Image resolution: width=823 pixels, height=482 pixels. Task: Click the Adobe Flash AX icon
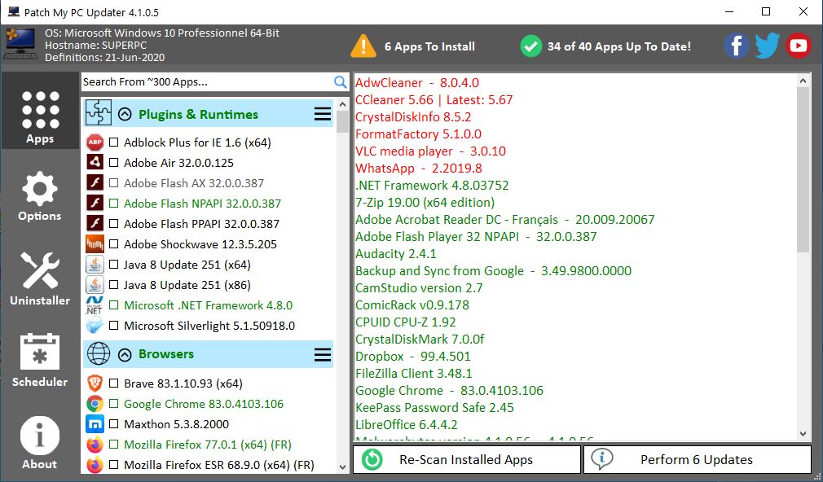tap(95, 183)
